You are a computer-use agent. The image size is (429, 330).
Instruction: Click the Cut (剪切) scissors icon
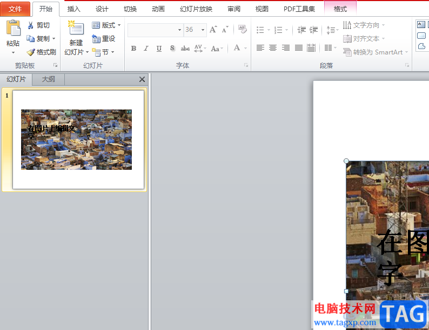point(31,25)
